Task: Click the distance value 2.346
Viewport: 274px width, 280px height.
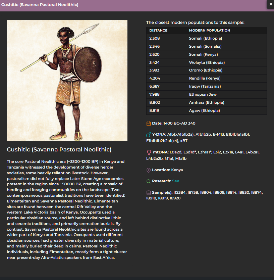Action: tap(155, 46)
